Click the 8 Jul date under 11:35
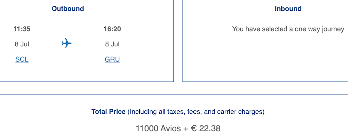Screen dimensions: 348x135 click(22, 44)
